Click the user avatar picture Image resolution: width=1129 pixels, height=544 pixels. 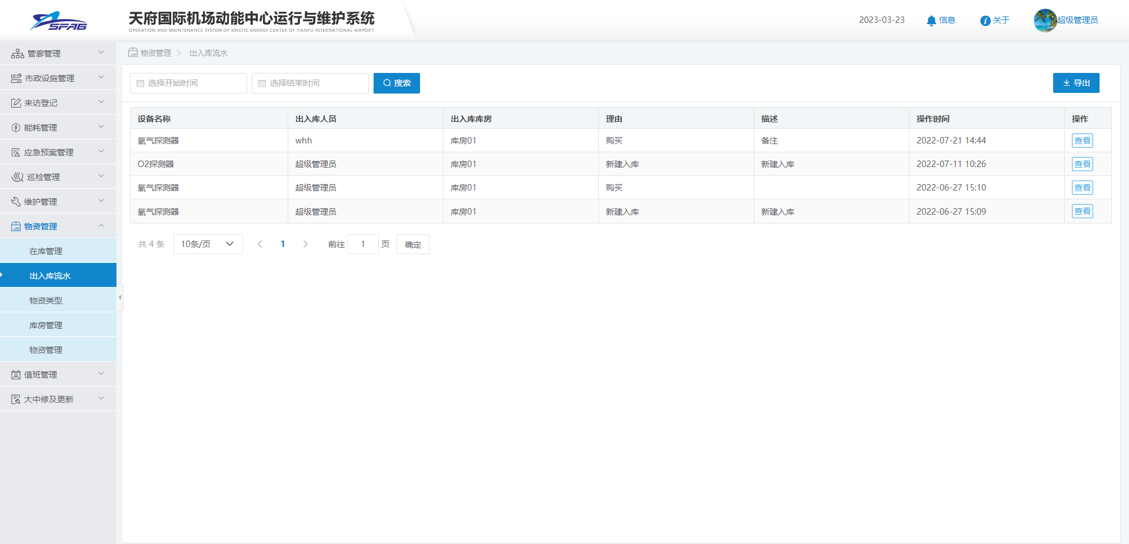point(1045,21)
